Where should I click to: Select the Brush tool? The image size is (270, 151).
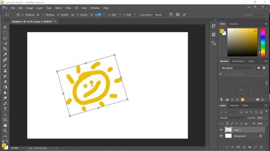5,65
